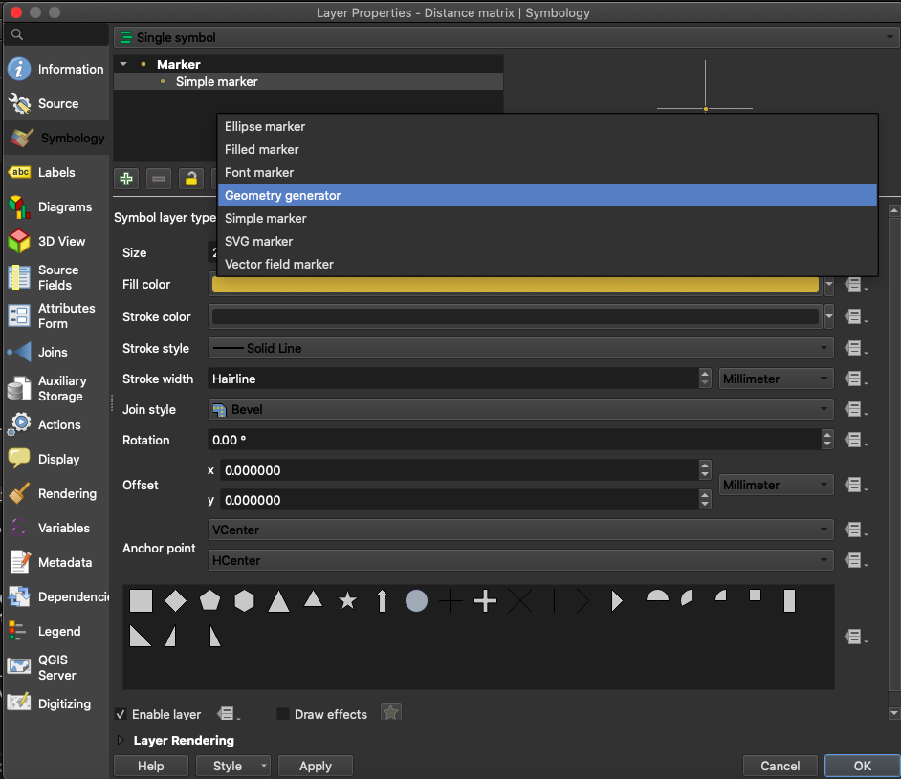901x779 pixels.
Task: Choose SVG marker from the list
Action: click(259, 242)
